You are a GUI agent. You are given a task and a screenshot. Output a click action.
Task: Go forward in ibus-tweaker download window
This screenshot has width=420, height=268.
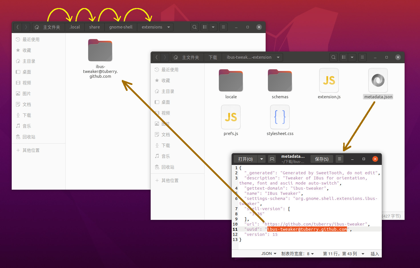pos(165,57)
